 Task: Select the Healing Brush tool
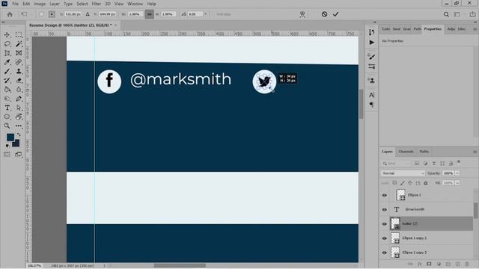tap(19, 62)
